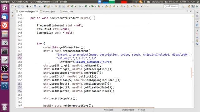
Task: Open the Vivaldi browser dock icon
Action: pyautogui.click(x=5, y=26)
